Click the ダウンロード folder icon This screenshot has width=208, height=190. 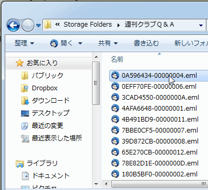(x=25, y=101)
